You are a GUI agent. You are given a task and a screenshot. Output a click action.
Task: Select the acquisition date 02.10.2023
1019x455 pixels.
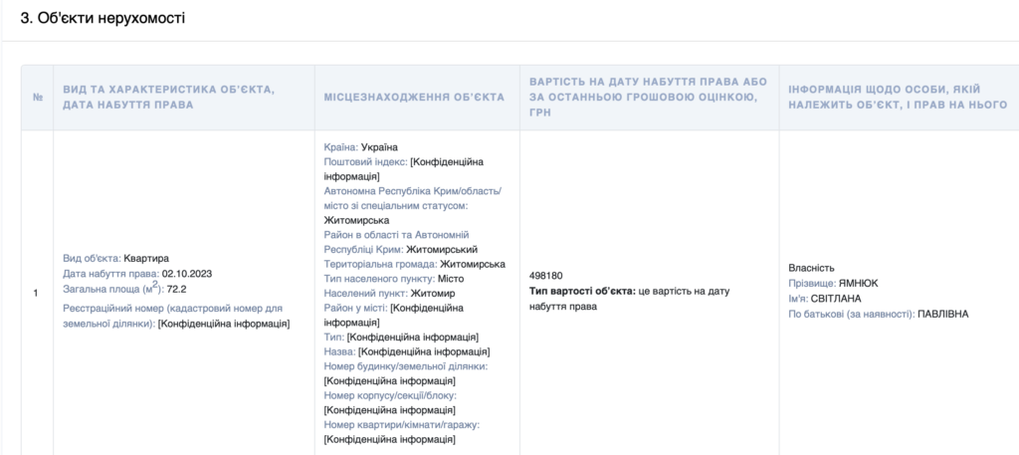pos(189,274)
